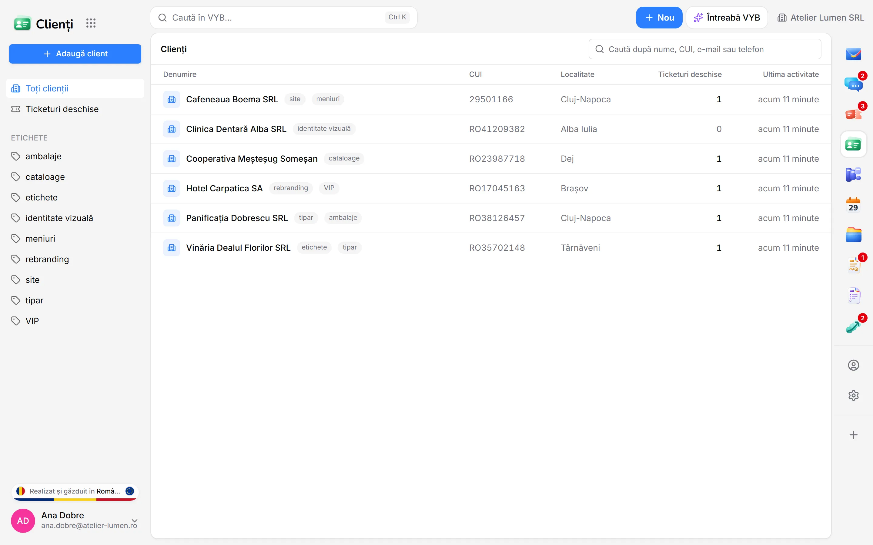873x545 pixels.
Task: Select Ticketuri deschise in sidebar
Action: 75,109
